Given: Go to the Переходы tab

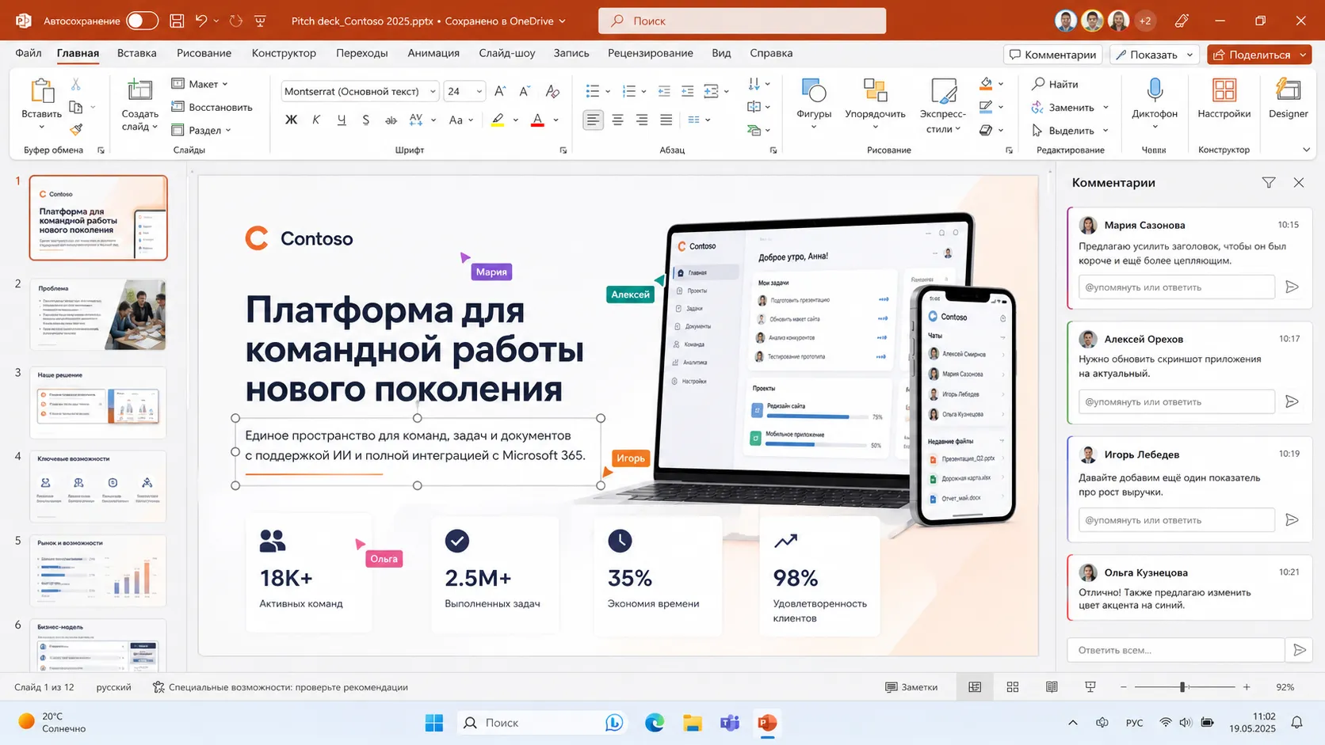Looking at the screenshot, I should [x=361, y=53].
